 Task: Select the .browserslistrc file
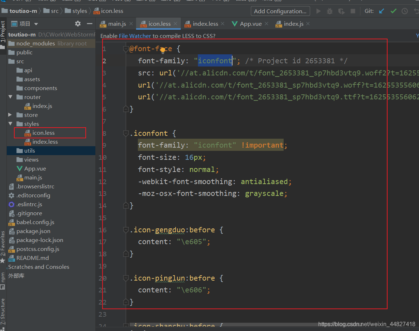point(51,186)
